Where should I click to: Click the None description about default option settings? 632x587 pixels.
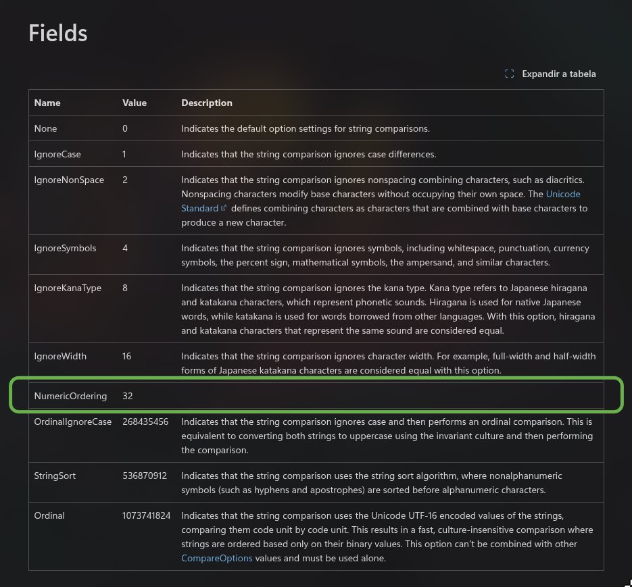tap(306, 128)
